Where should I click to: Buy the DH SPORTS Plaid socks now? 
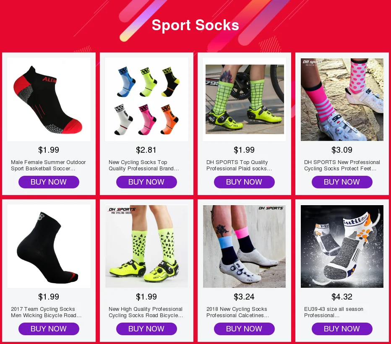coord(244,182)
